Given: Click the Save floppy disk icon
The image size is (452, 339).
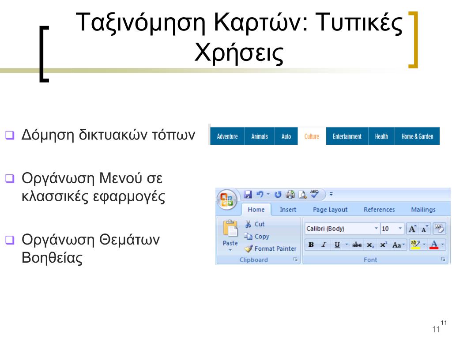Looking at the screenshot, I should [x=248, y=194].
